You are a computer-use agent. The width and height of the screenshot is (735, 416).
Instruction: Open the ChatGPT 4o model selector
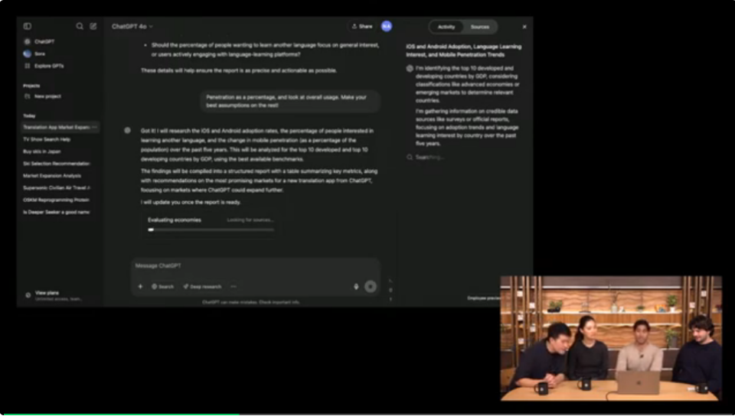132,27
